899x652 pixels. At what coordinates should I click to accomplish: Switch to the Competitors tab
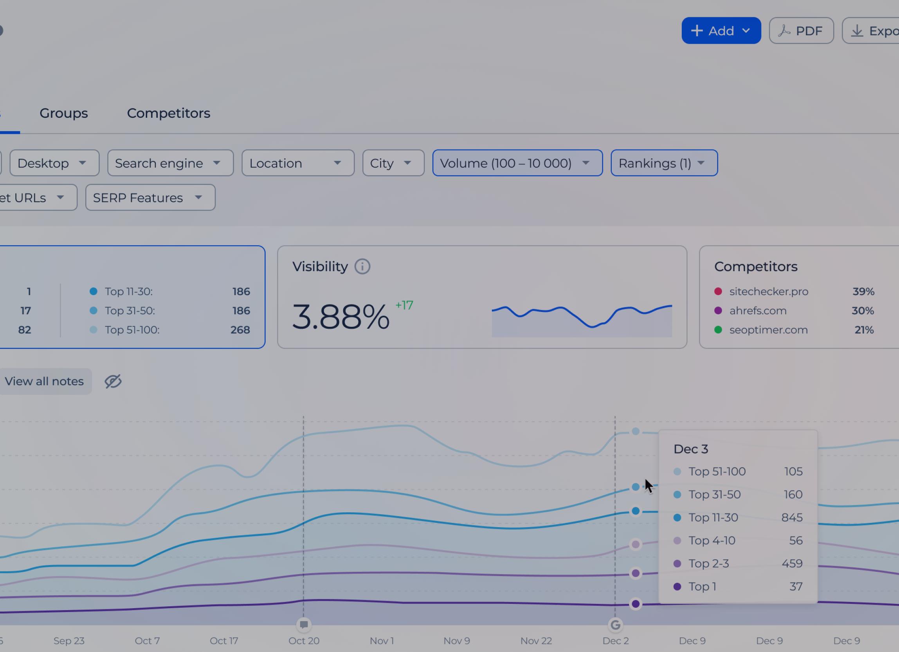(168, 113)
